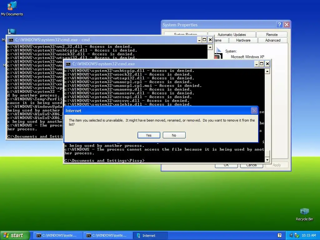This screenshot has height=240, width=320.
Task: Open the Automatic Updates tab in System Properties
Action: (232, 34)
